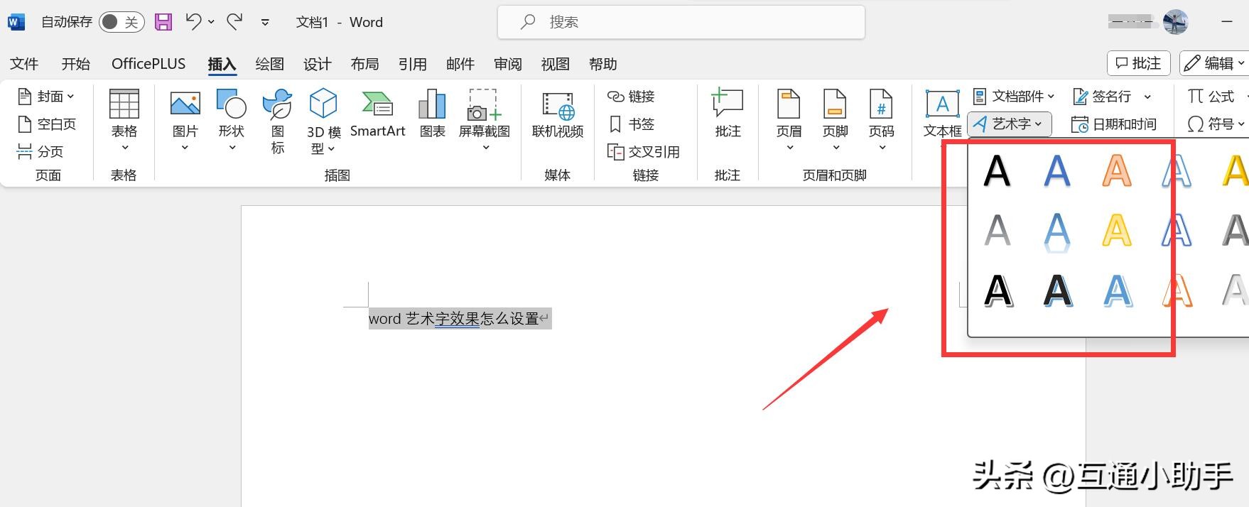Click in the 搜索 search box
The height and width of the screenshot is (507, 1249).
[681, 22]
